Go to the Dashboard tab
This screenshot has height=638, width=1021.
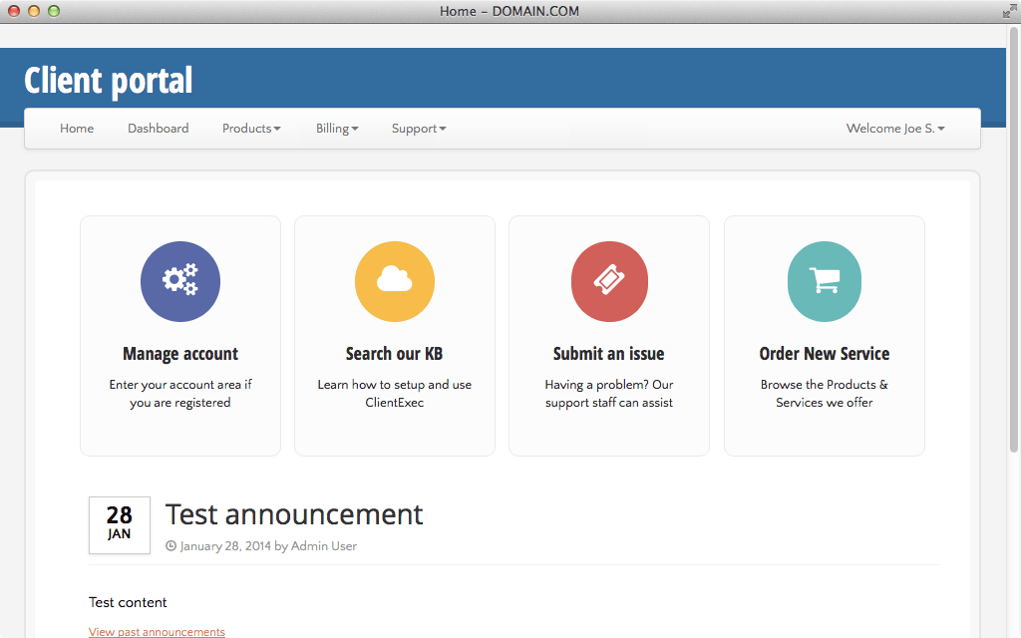coord(158,128)
